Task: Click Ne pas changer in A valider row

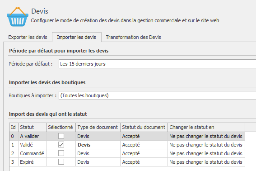Action: pyautogui.click(x=206, y=136)
